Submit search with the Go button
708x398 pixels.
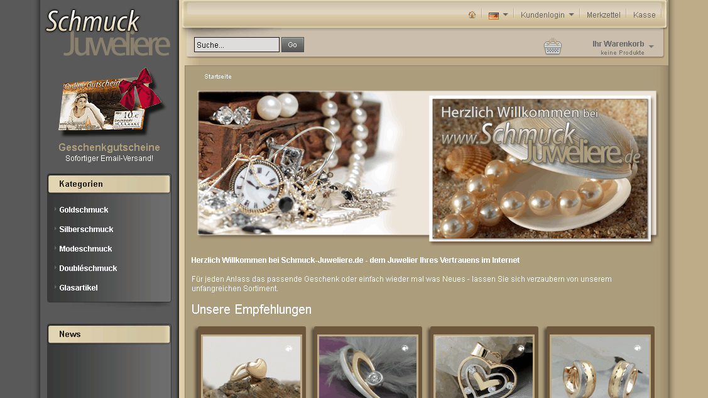pos(293,45)
